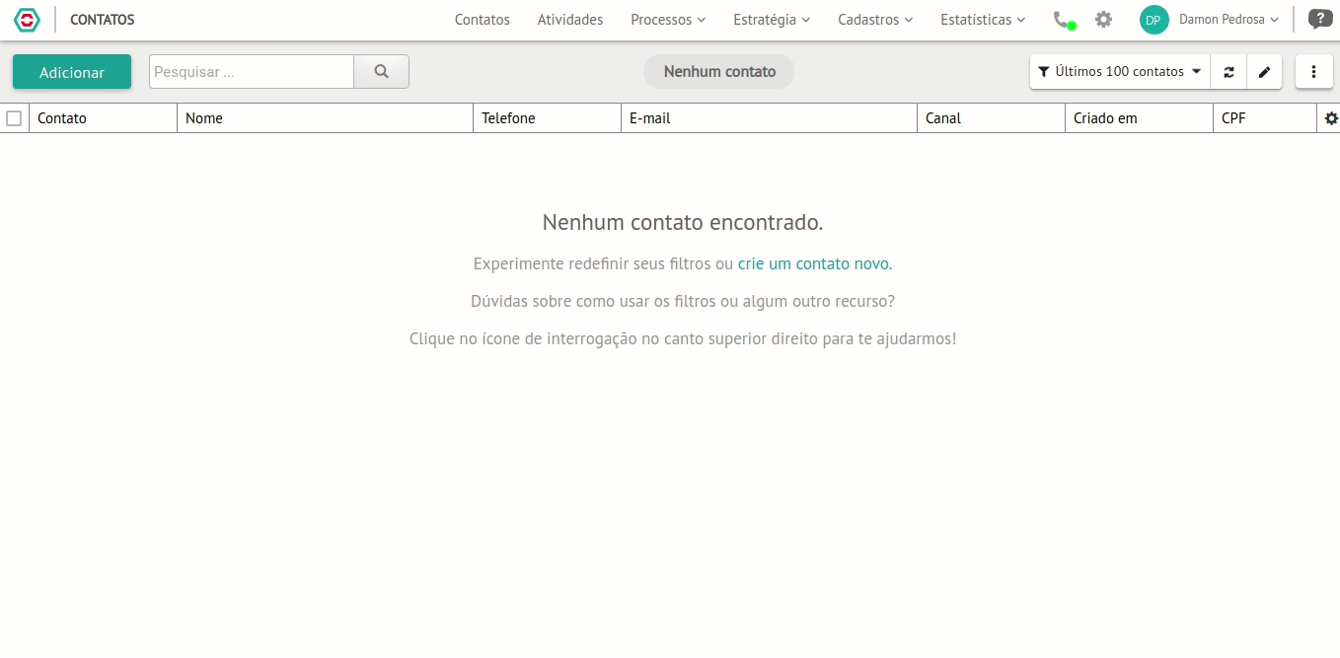Viewport: 1340px width, 658px height.
Task: Toggle the select-all contacts checkbox
Action: tap(14, 118)
